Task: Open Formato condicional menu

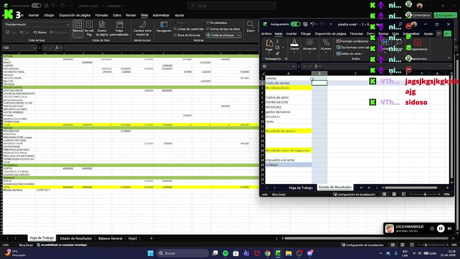Action: coord(353,41)
